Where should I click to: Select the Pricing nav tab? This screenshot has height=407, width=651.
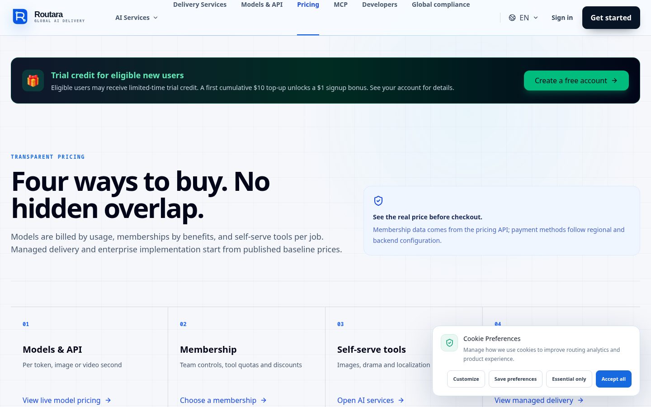click(x=308, y=5)
